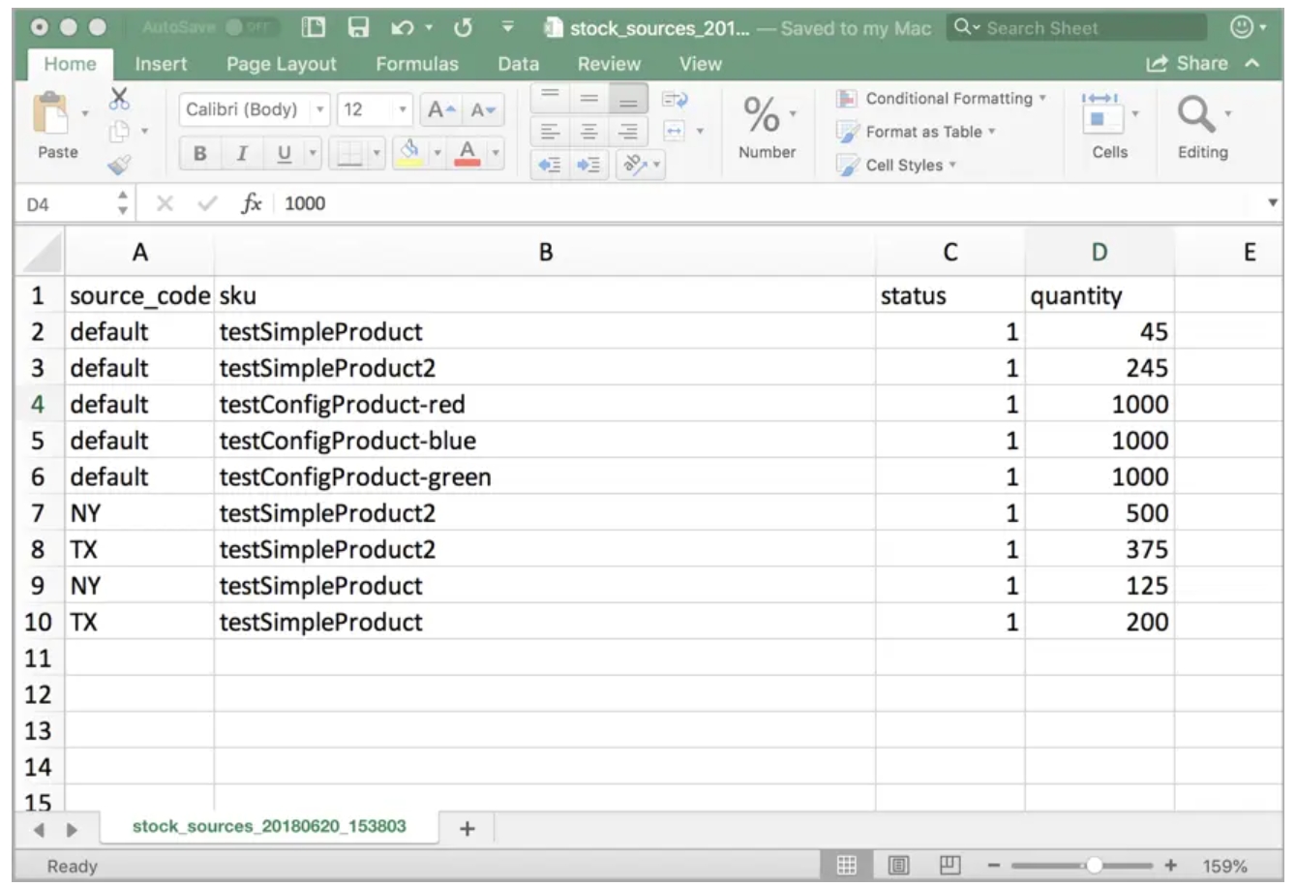
Task: Select the stock_sources_20180620_153803 sheet tab
Action: point(269,826)
